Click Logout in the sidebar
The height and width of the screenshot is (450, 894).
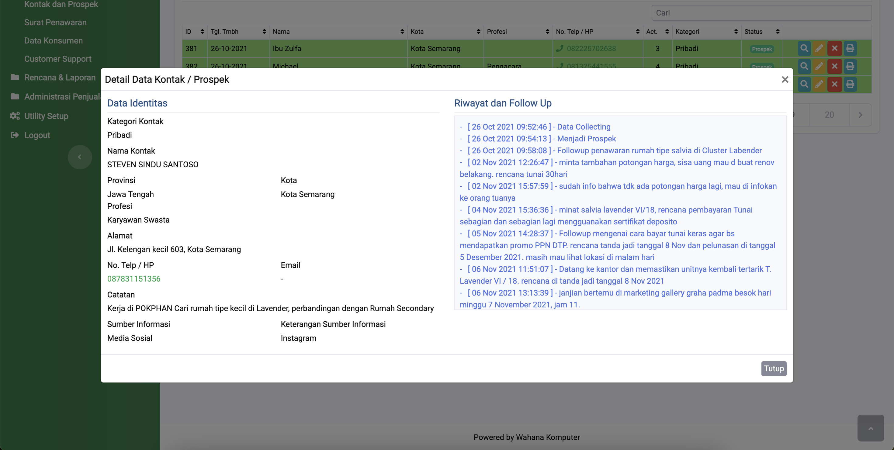click(37, 135)
